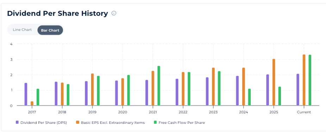Switch to the Line Chart view

(22, 30)
